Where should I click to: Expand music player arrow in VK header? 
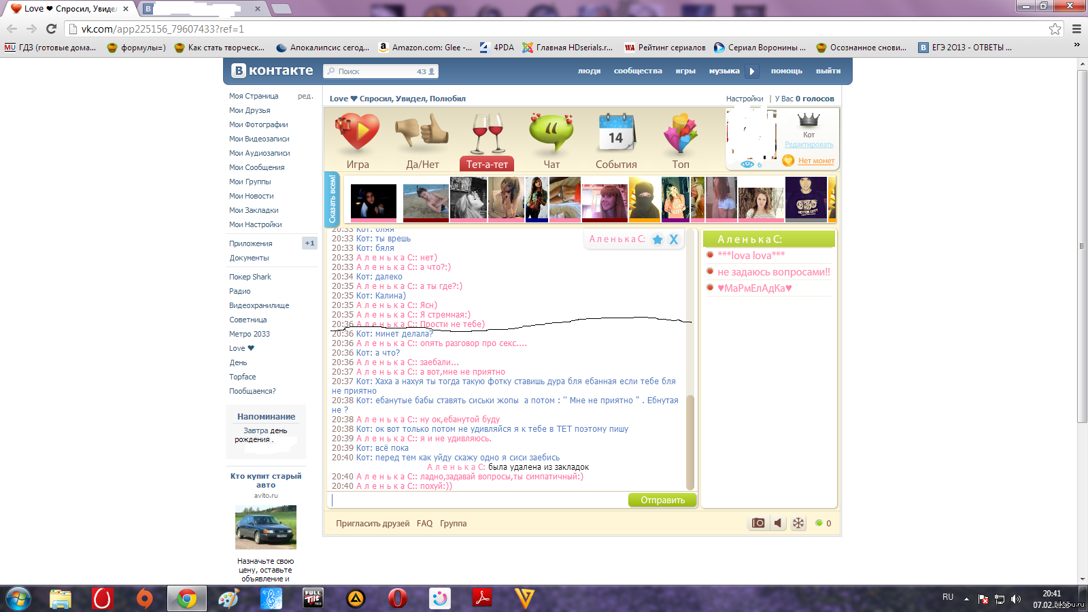click(752, 71)
